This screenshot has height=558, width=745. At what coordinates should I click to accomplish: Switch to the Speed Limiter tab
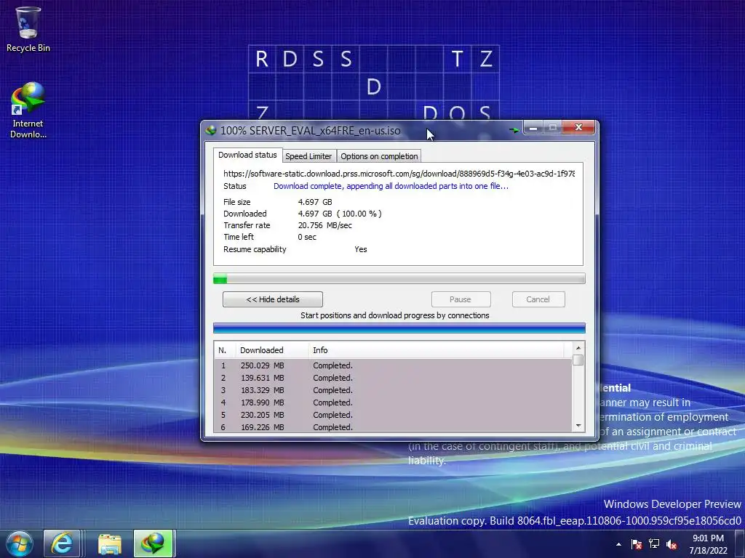(308, 156)
